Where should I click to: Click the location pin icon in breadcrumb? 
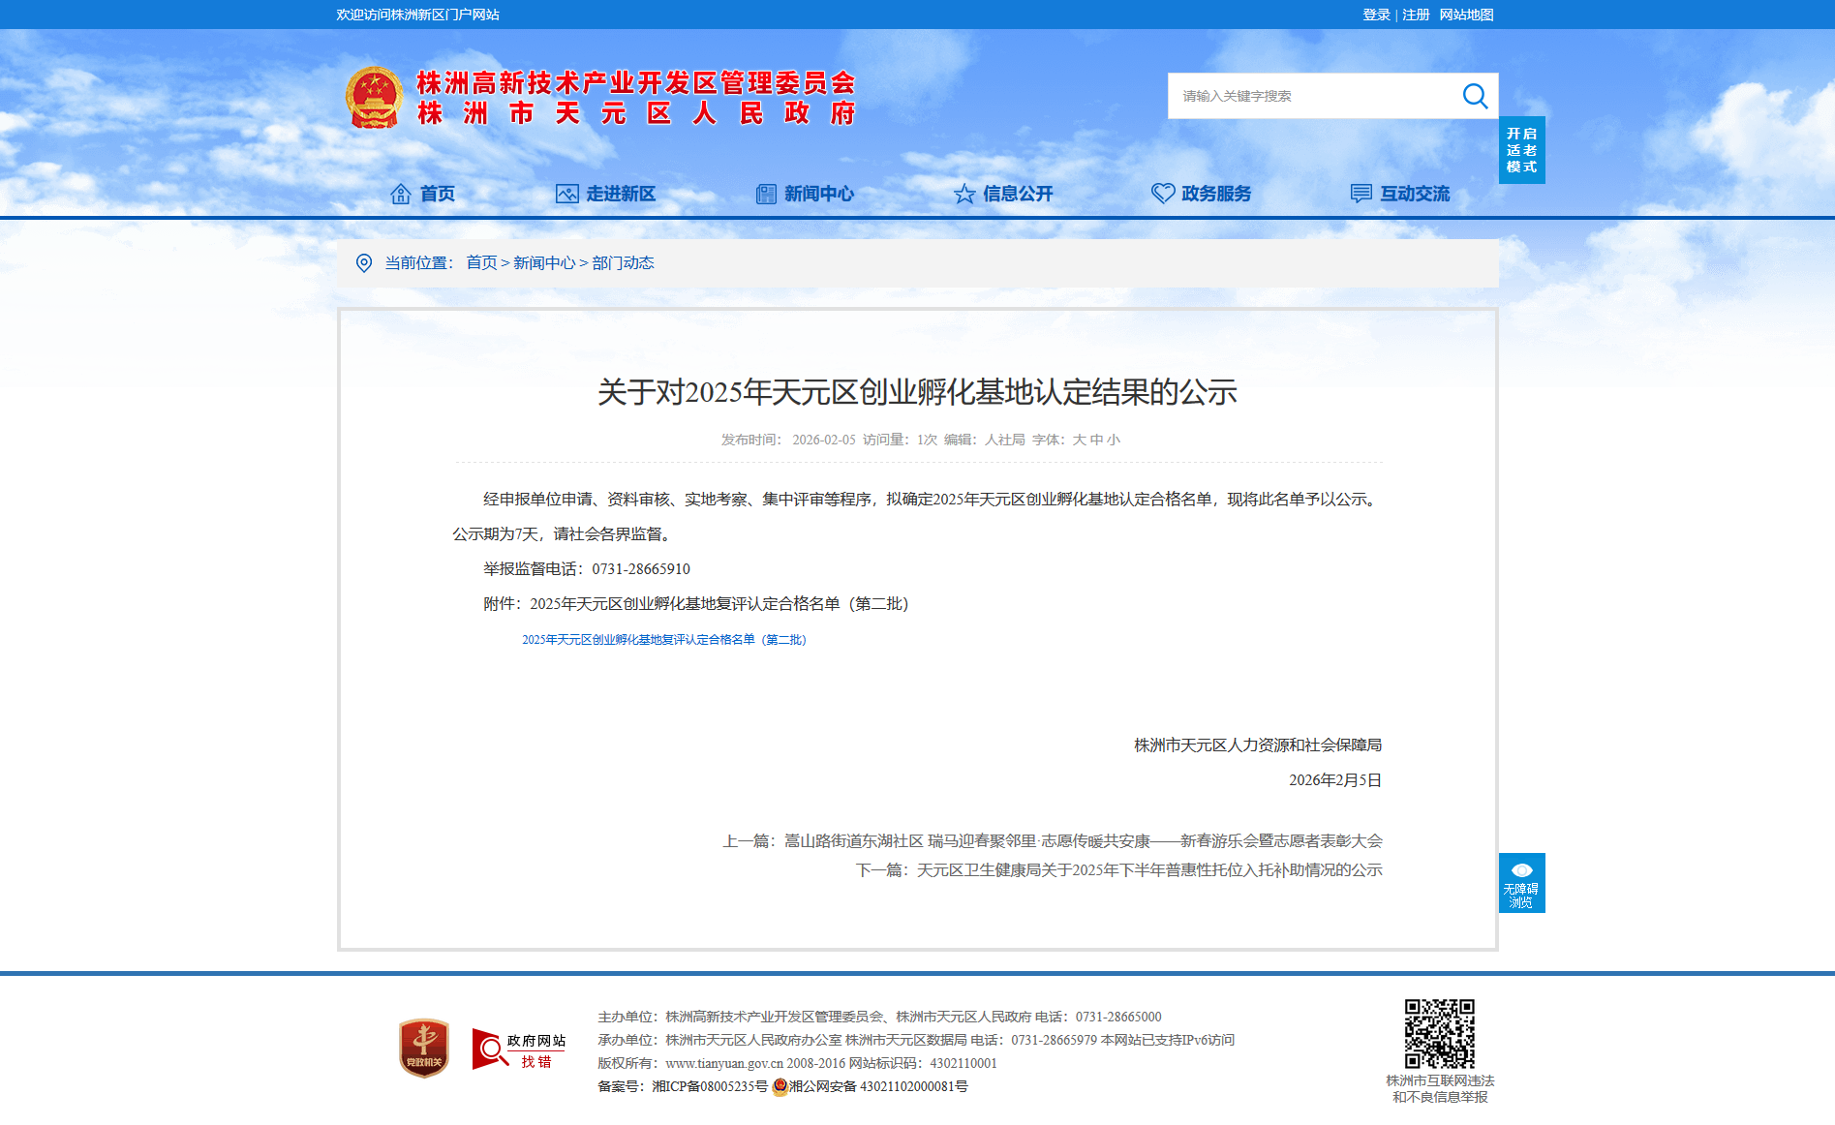click(x=364, y=263)
